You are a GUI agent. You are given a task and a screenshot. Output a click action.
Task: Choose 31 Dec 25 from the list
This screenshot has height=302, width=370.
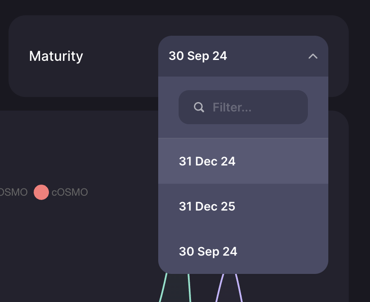pos(243,206)
